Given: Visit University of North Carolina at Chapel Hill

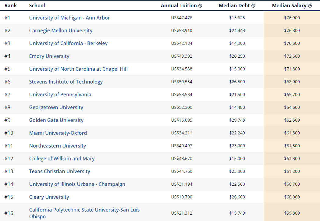Looking at the screenshot, I should click(78, 69).
